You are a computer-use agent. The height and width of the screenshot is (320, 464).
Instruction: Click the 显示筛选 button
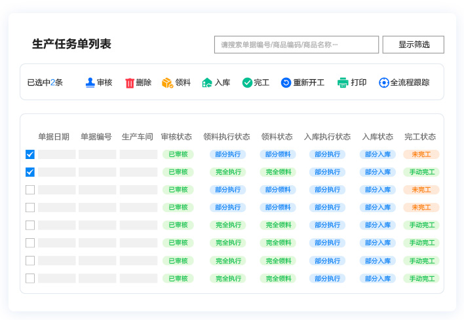click(x=414, y=44)
